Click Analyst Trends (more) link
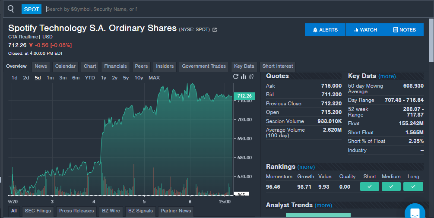This screenshot has width=434, height=218. (323, 205)
